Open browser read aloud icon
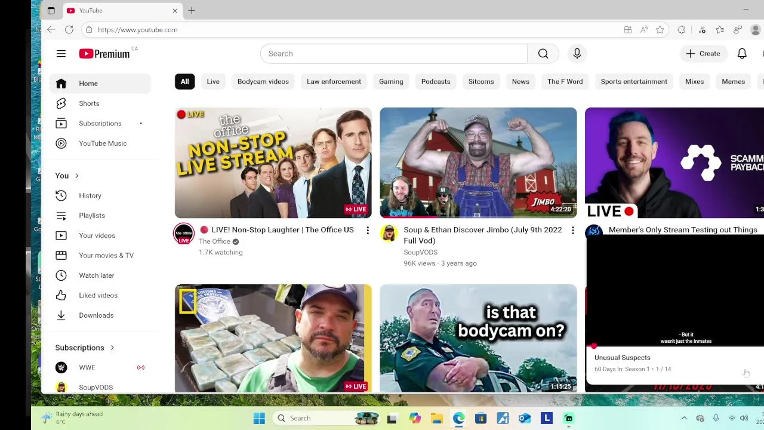Screen dimensions: 764x430 point(643,29)
